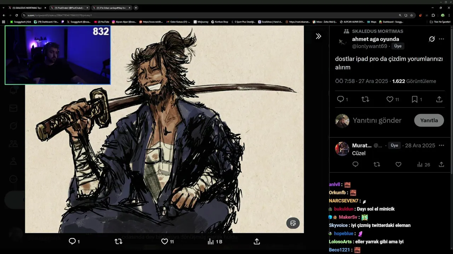Collapse the photo viewer with the double-chevron icon

(319, 36)
